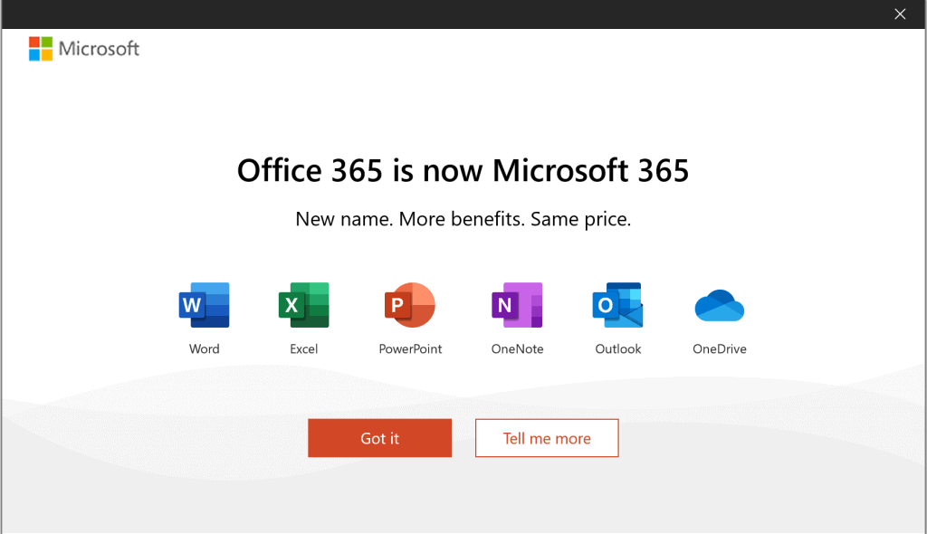Click the OneDrive cloud icon

pyautogui.click(x=720, y=305)
